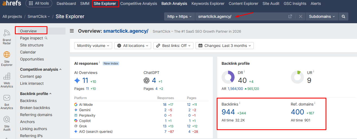The image size is (357, 139).
Task: Open Anchors in left menu
Action: [x=27, y=122]
